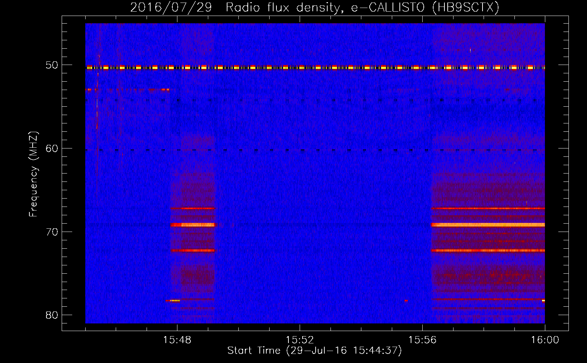The width and height of the screenshot is (587, 363).
Task: Click the 15:56 time tick label
Action: click(422, 340)
